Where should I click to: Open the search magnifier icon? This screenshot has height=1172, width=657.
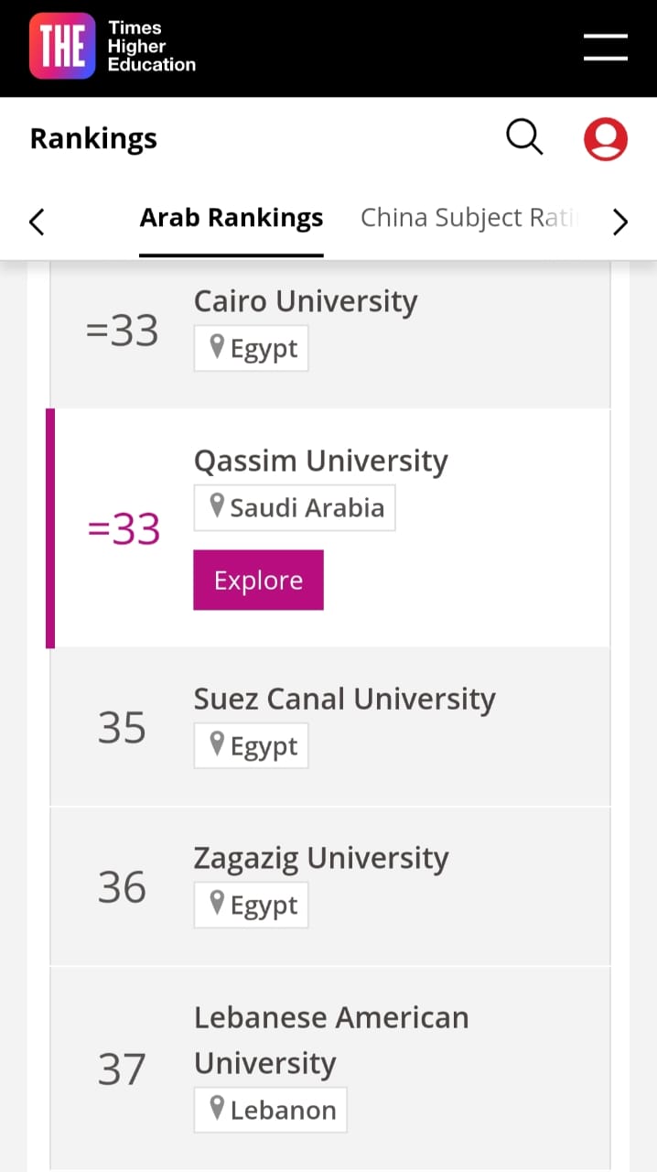[x=524, y=138]
